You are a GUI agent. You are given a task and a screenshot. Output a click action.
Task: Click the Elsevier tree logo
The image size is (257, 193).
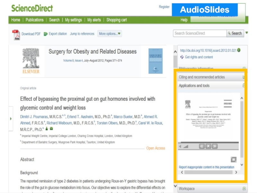tap(31, 60)
